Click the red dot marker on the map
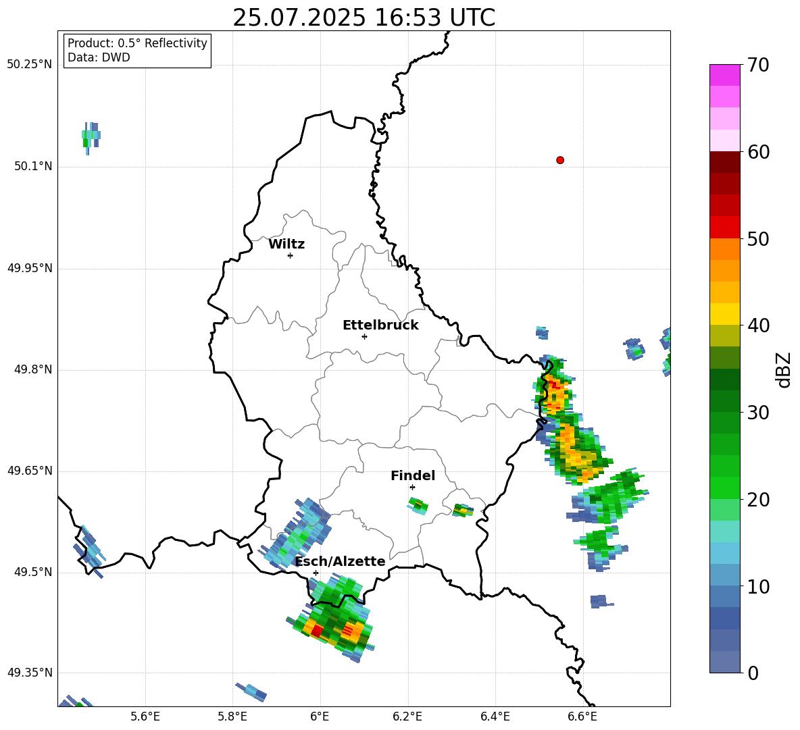 pos(559,160)
